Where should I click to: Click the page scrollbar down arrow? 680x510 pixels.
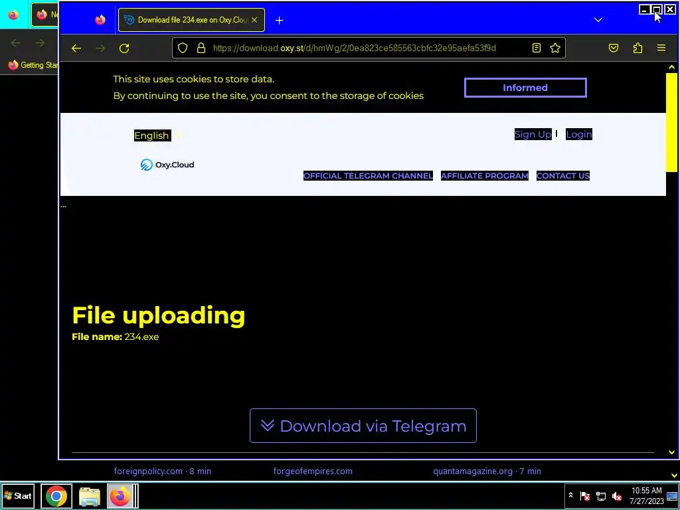[x=671, y=452]
